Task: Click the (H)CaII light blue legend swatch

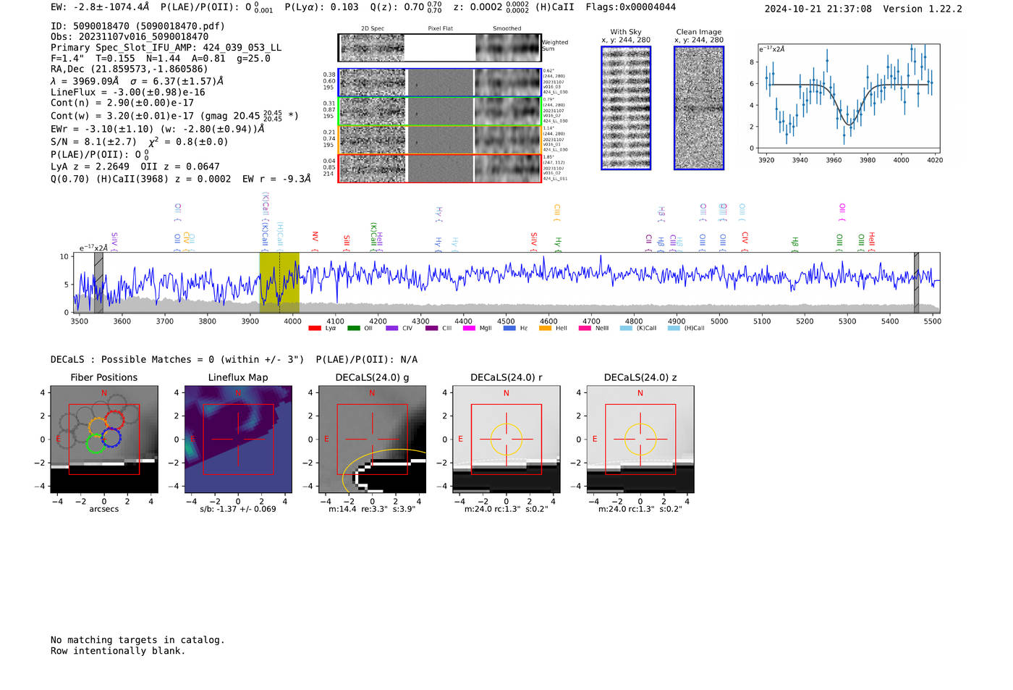Action: (674, 328)
